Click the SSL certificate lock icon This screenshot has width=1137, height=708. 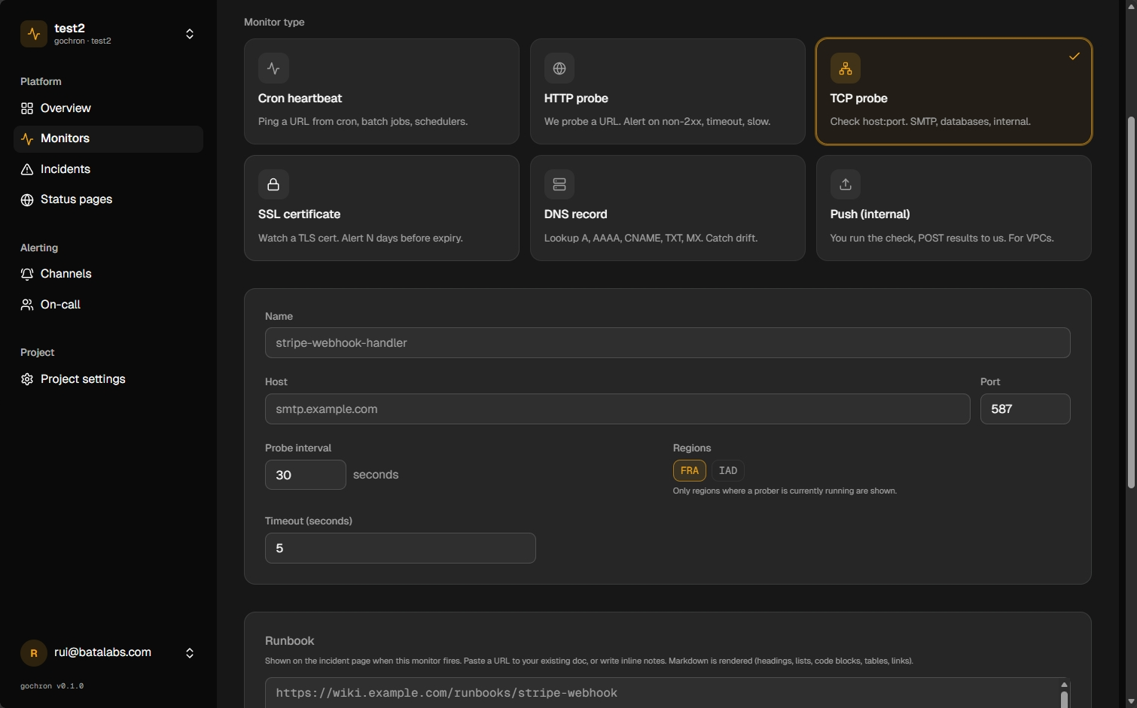pyautogui.click(x=273, y=184)
